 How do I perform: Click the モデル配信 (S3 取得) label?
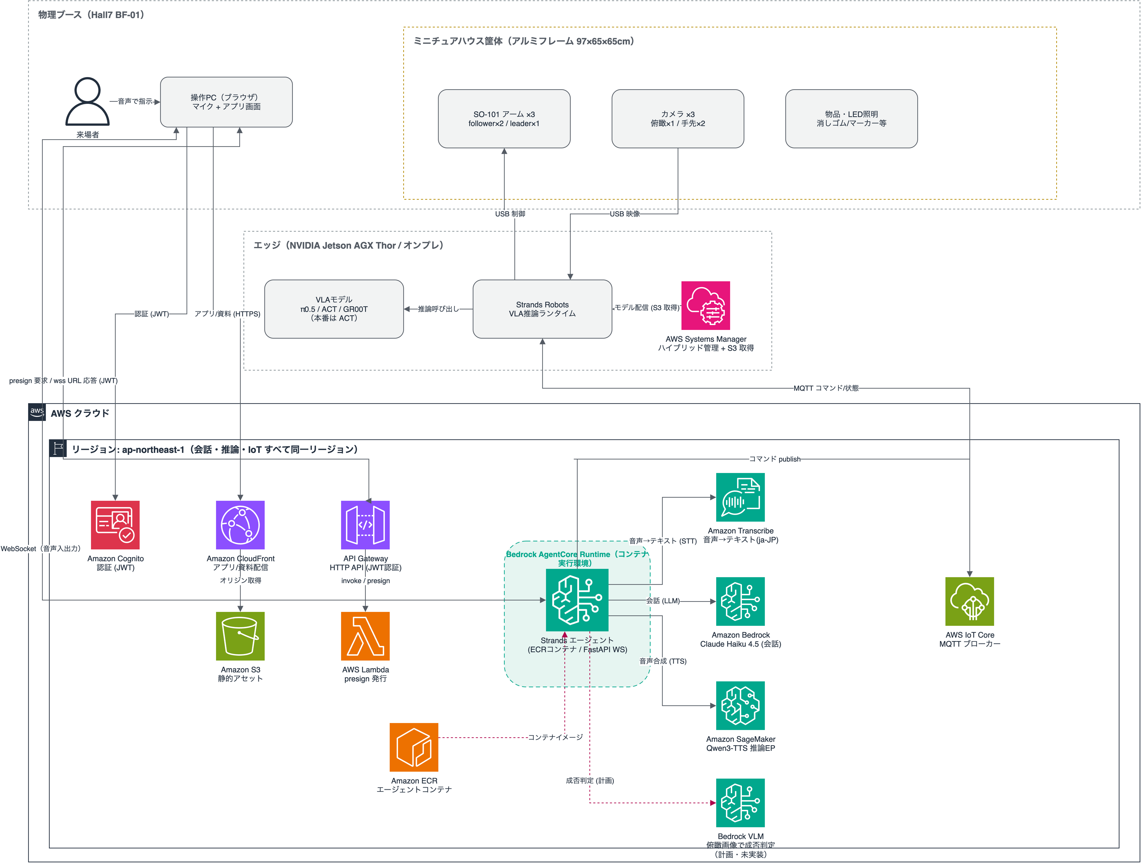[x=647, y=307]
